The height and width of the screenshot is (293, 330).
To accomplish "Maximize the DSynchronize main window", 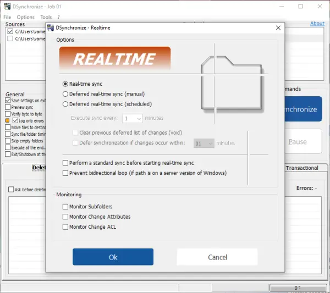I will click(x=300, y=7).
